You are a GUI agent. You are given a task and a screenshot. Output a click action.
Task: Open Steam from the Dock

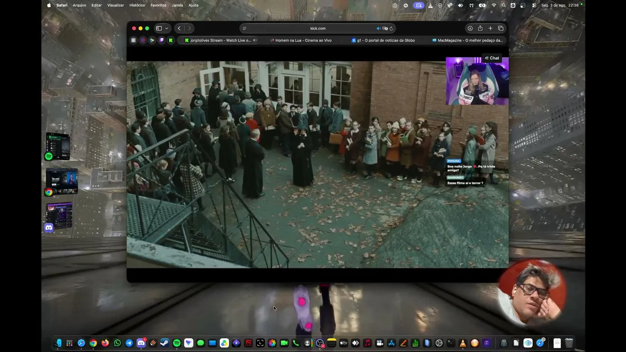tap(165, 343)
